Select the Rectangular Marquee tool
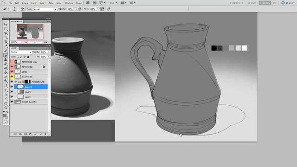 coord(6,29)
